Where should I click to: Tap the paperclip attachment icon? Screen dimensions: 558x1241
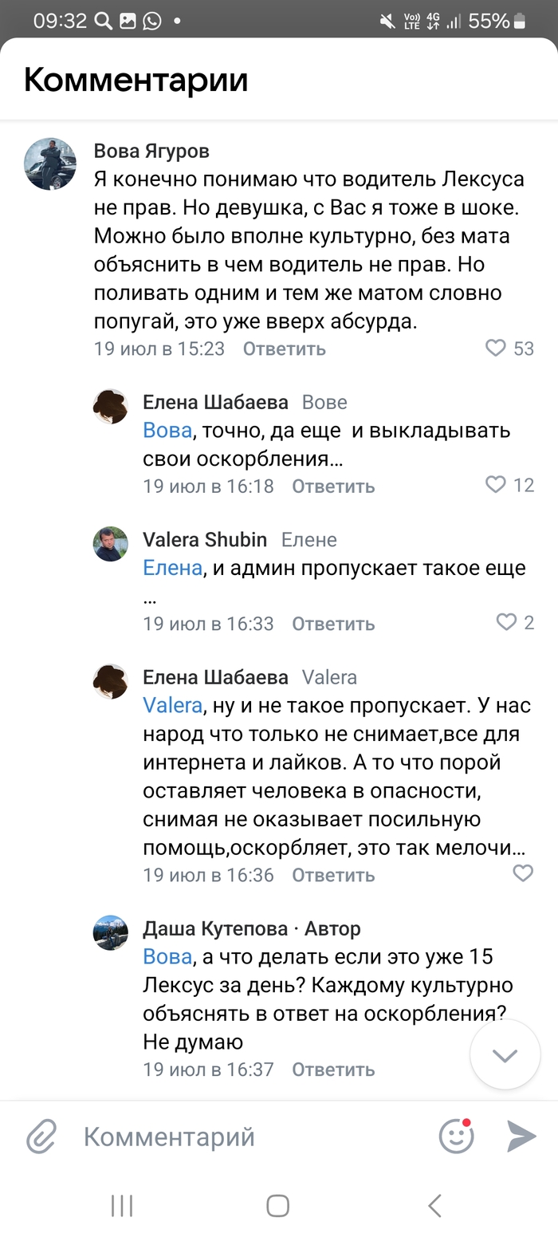[41, 1136]
